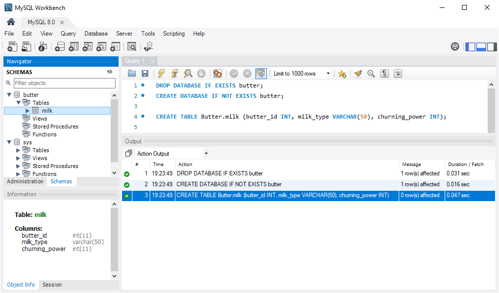Screen dimensions: 499x293
Task: Save the current SQL script
Action: 145,73
